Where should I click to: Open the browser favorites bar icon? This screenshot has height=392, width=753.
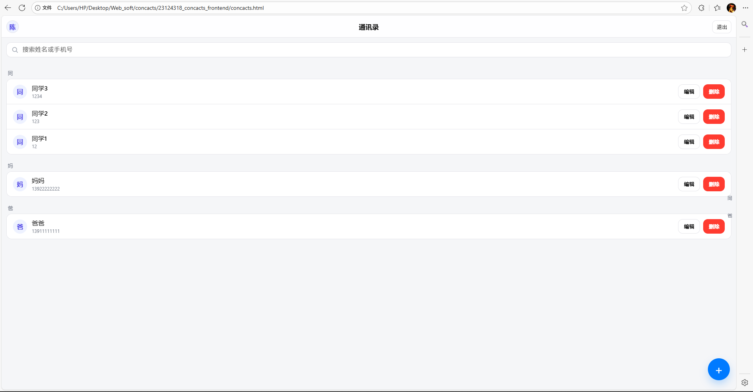(717, 8)
